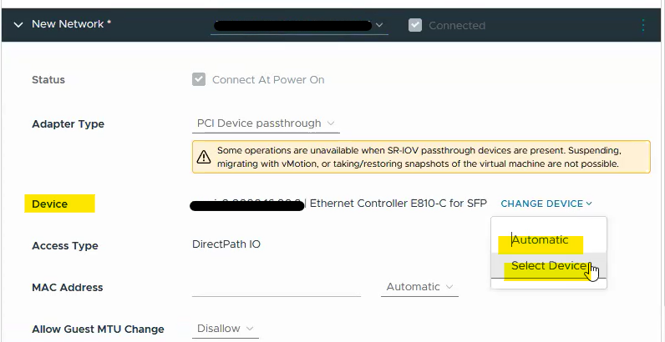Click the MAC Address text field

(x=276, y=287)
